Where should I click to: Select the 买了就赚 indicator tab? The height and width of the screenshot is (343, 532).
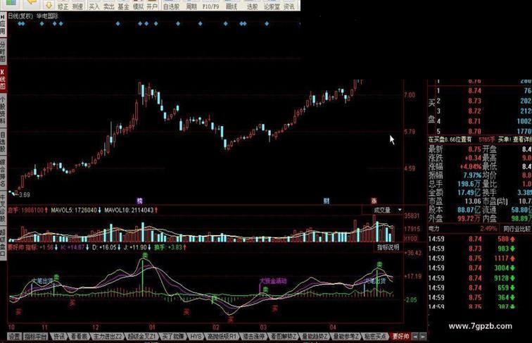(172, 337)
